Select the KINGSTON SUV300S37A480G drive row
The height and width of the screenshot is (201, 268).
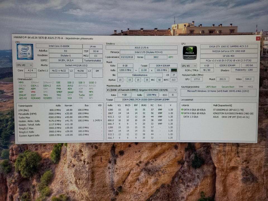coord(218,113)
